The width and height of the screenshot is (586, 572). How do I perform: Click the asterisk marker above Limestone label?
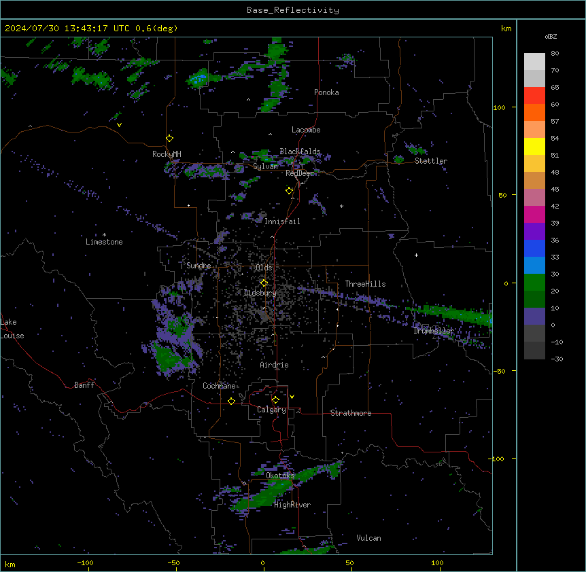tap(104, 235)
